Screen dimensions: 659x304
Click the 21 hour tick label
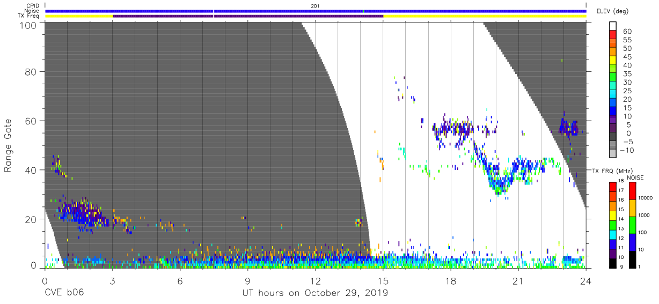tap(518, 281)
